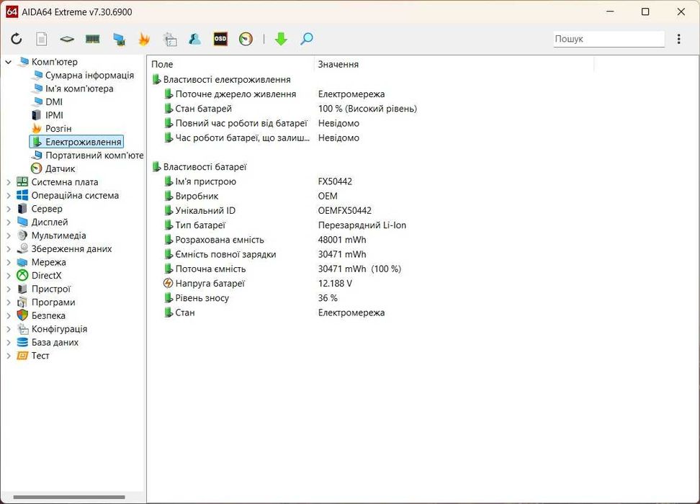Click the Безпека shield icon

click(22, 315)
